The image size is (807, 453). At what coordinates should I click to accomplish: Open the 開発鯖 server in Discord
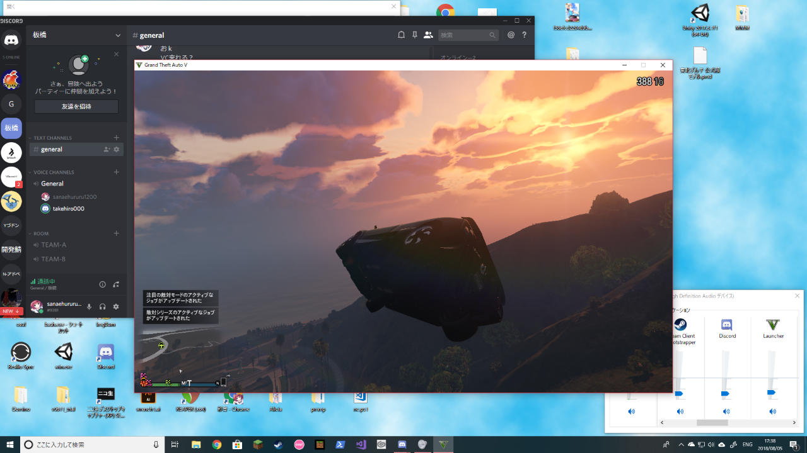11,249
